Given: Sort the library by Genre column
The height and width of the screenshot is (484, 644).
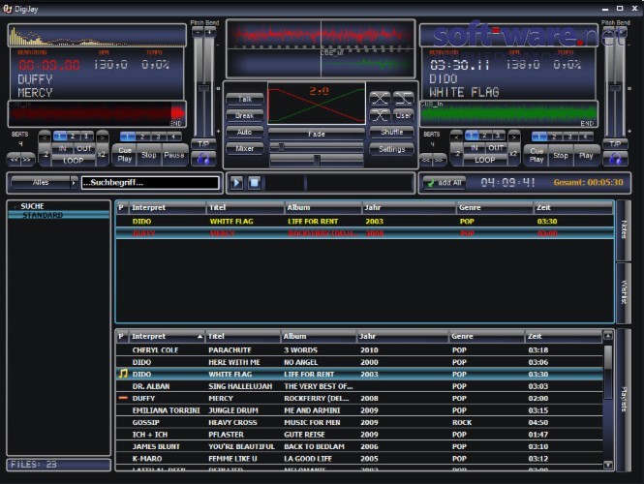Looking at the screenshot, I should pos(486,336).
